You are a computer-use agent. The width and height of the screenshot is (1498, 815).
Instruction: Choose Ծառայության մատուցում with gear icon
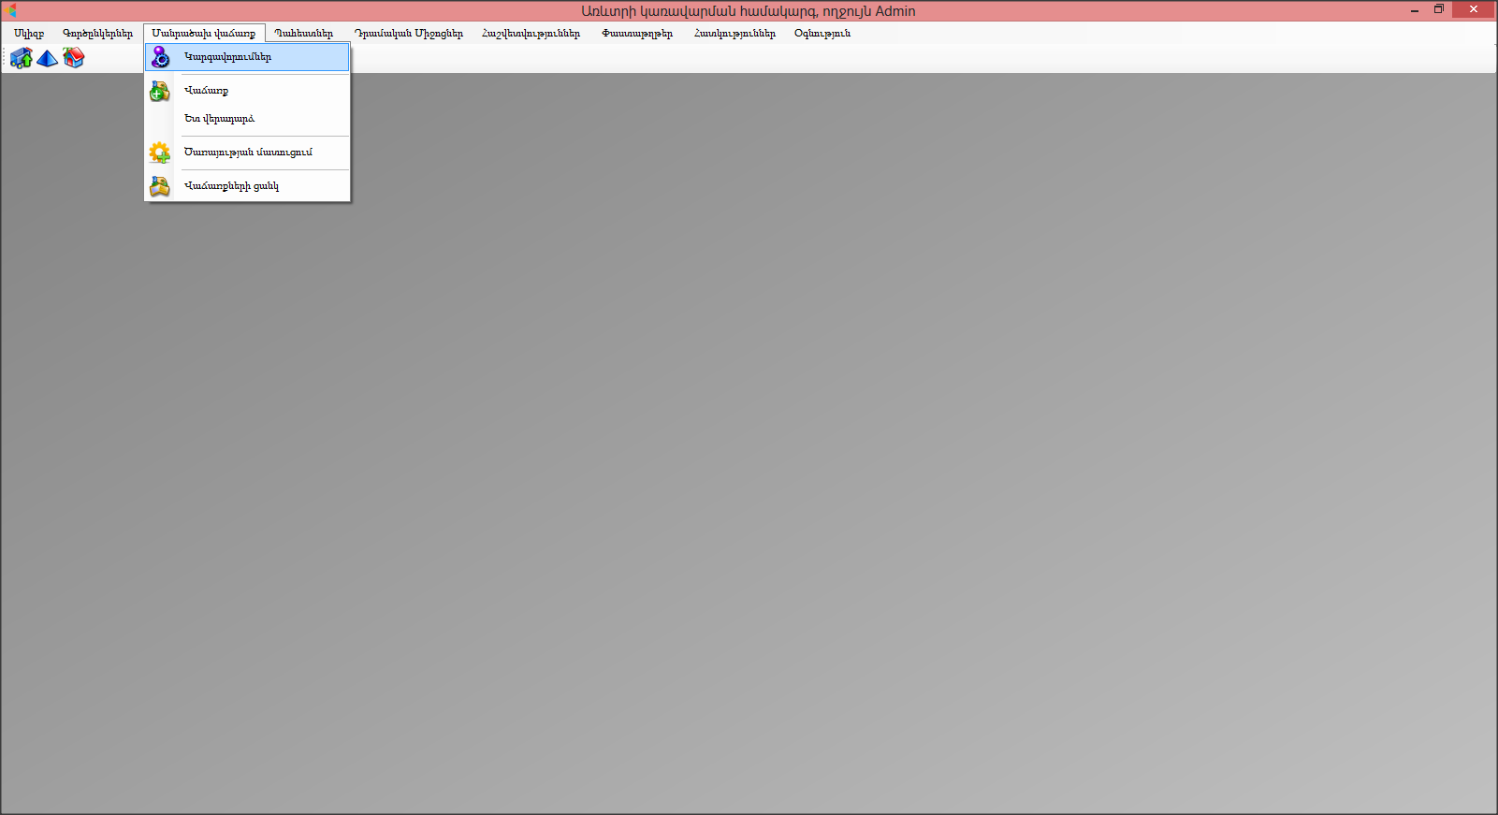pyautogui.click(x=247, y=153)
